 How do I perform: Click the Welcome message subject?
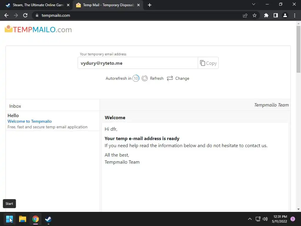[115, 118]
